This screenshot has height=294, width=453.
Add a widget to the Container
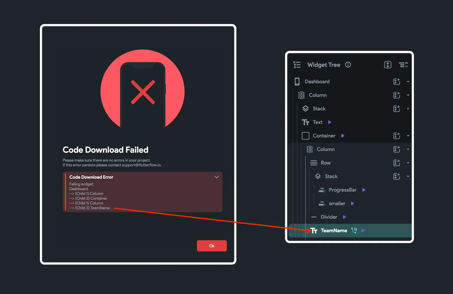pyautogui.click(x=397, y=136)
